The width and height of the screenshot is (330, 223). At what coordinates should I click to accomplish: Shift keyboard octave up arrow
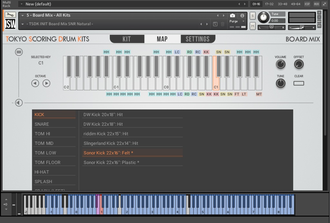pyautogui.click(x=6, y=200)
